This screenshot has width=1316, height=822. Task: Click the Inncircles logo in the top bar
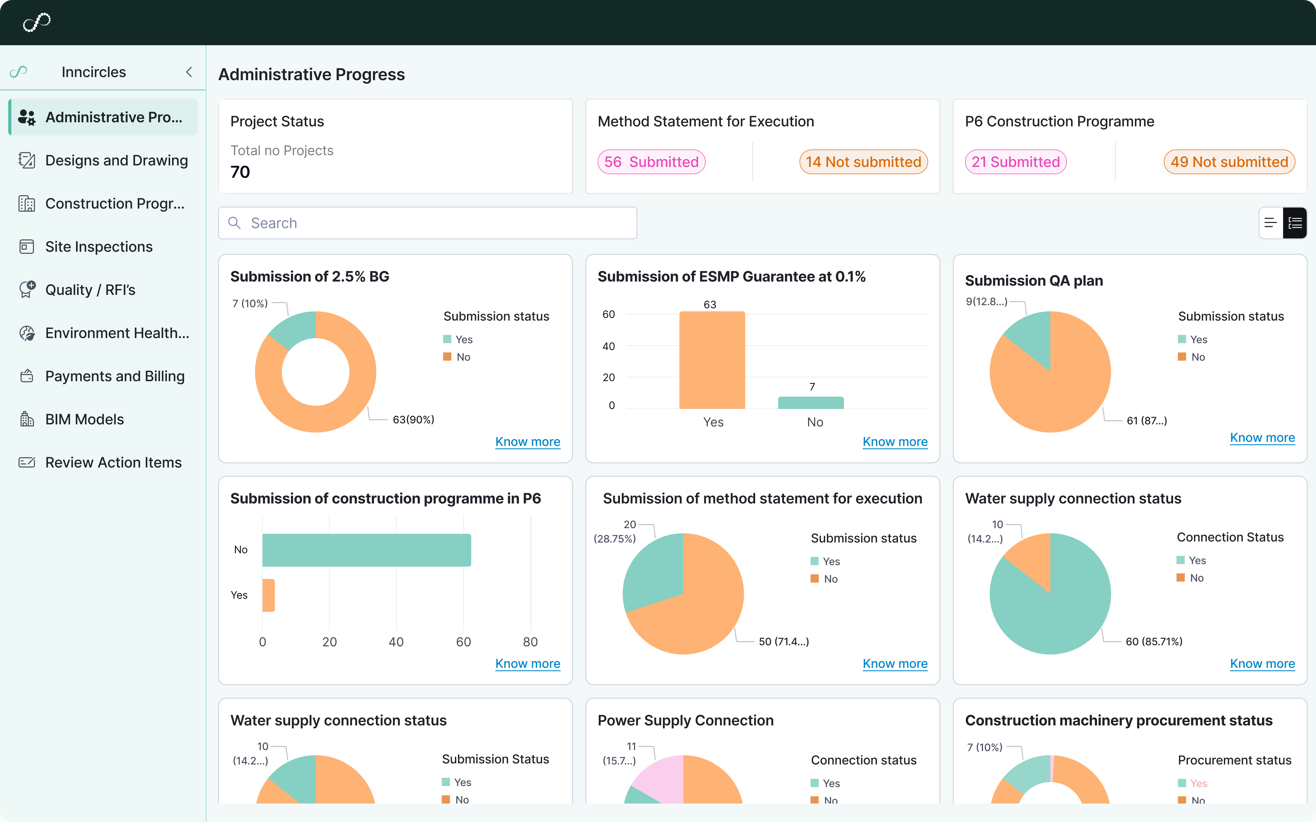click(36, 22)
